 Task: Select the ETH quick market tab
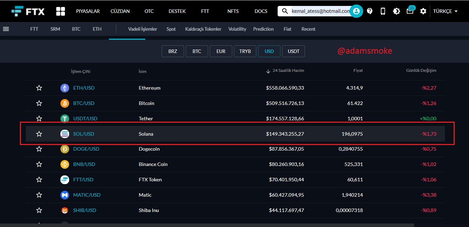[x=97, y=29]
